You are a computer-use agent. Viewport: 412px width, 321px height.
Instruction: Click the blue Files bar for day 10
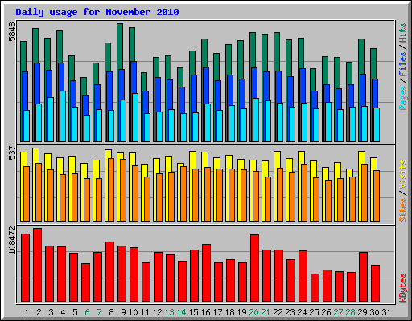tap(134, 77)
